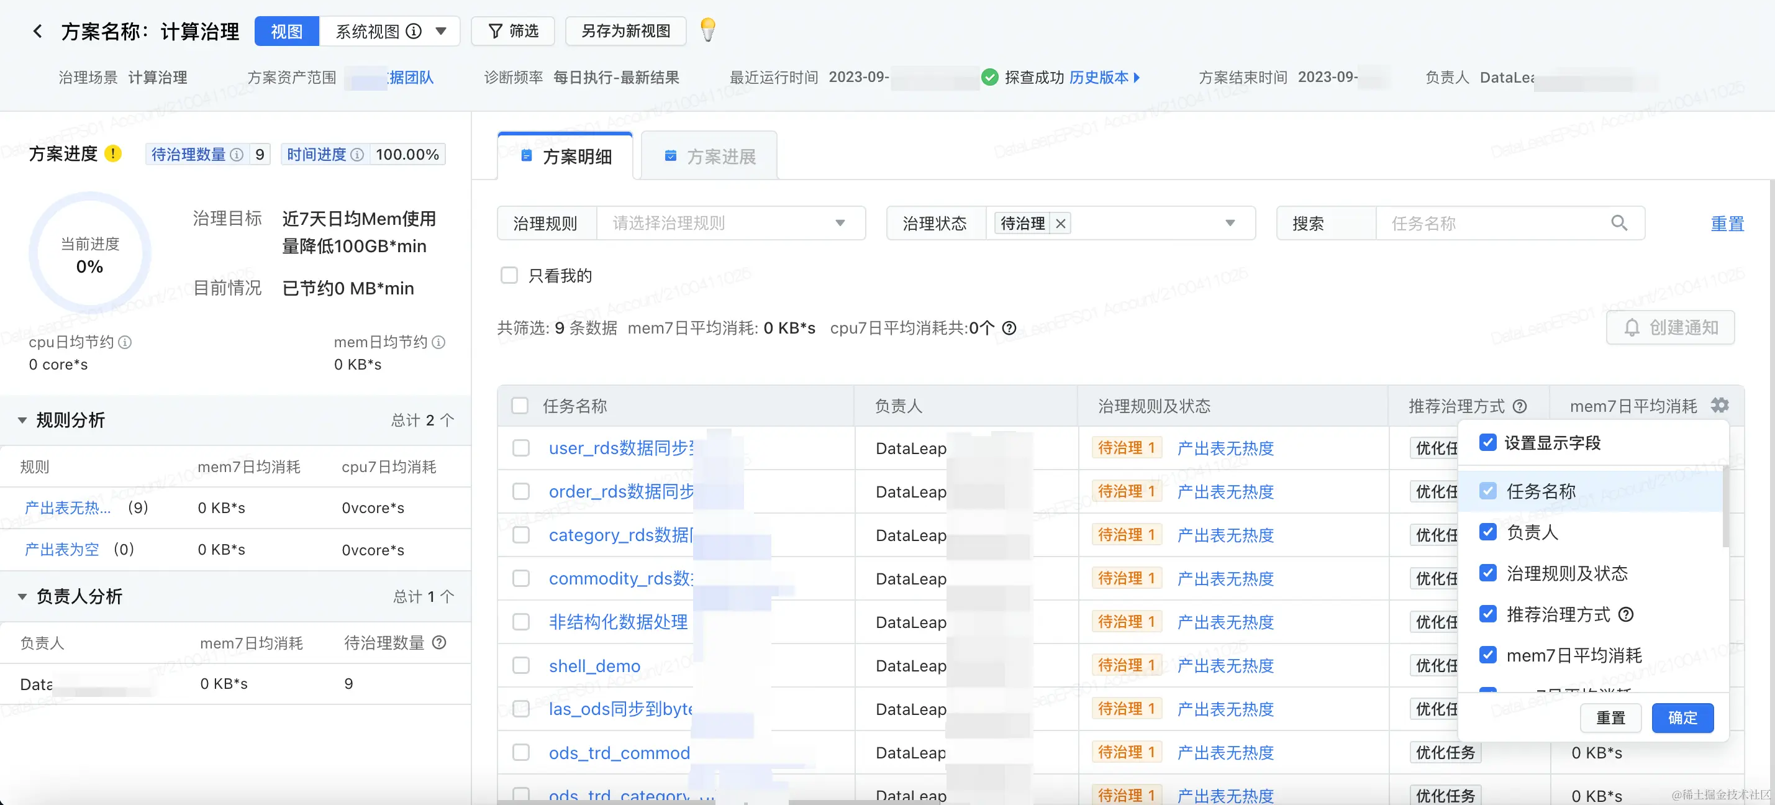Open the 系统视图 dropdown arrow
Image resolution: width=1775 pixels, height=805 pixels.
441,31
